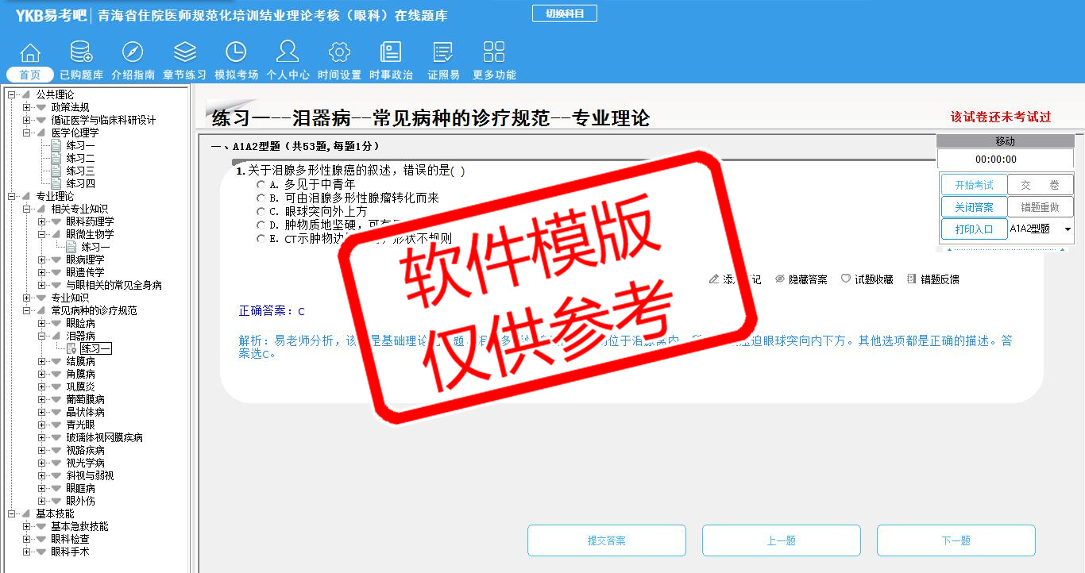Open 介绍指南 compass icon
1085x573 pixels.
point(133,54)
